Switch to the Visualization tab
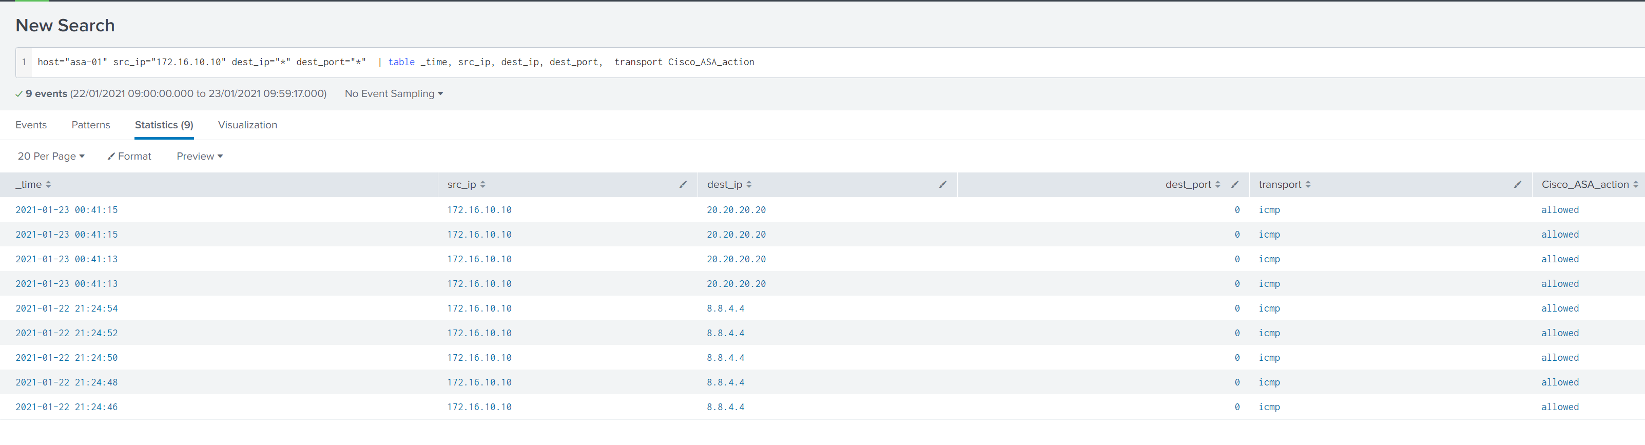Screen dimensions: 1645x445 247,125
